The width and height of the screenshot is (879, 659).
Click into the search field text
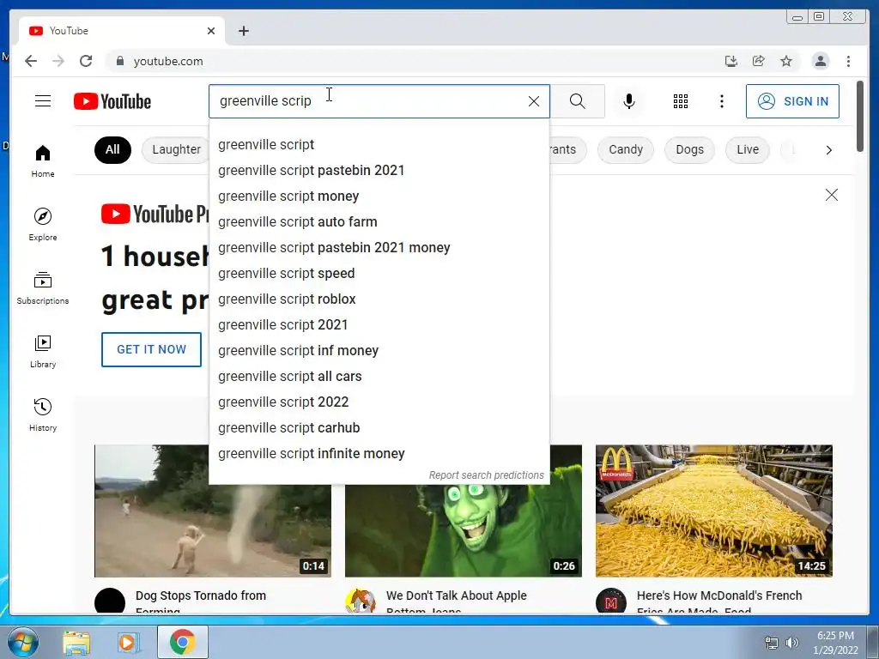[x=367, y=101]
